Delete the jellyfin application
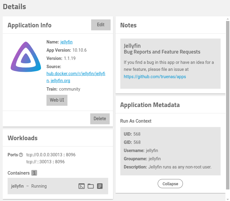Viewport: 230px width, 201px height. [x=100, y=119]
